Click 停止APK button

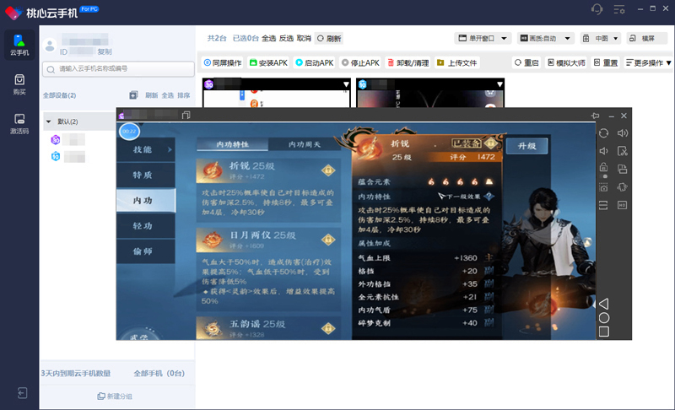(x=360, y=62)
